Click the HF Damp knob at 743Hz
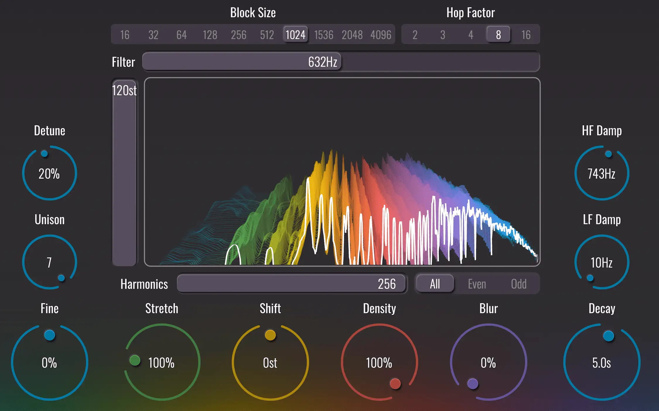 (x=602, y=173)
